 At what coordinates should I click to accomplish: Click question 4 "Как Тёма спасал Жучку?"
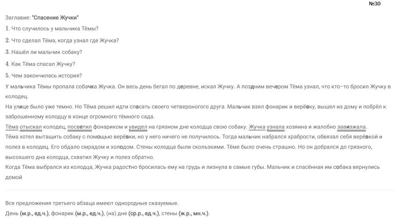point(40,64)
